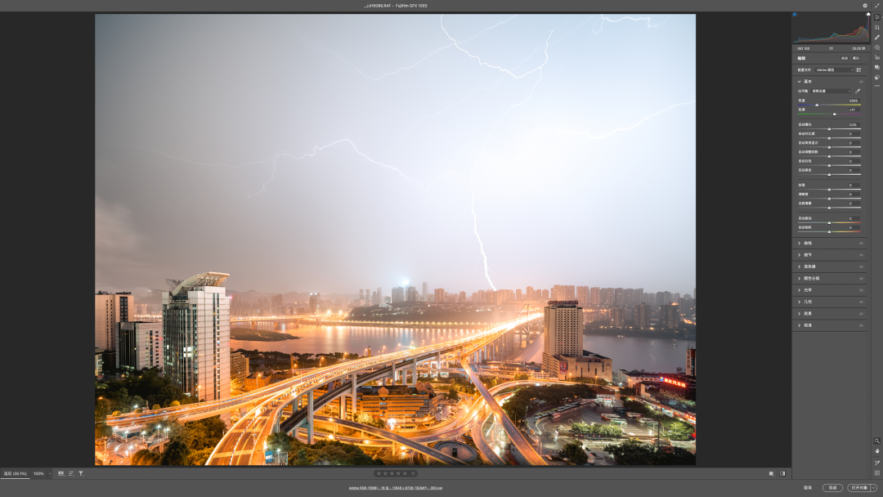Open the Red Eye removal tool
Viewport: 883px width, 497px height.
pos(877,57)
